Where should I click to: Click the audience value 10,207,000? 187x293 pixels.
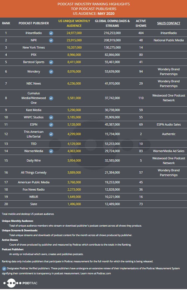coord(74,47)
